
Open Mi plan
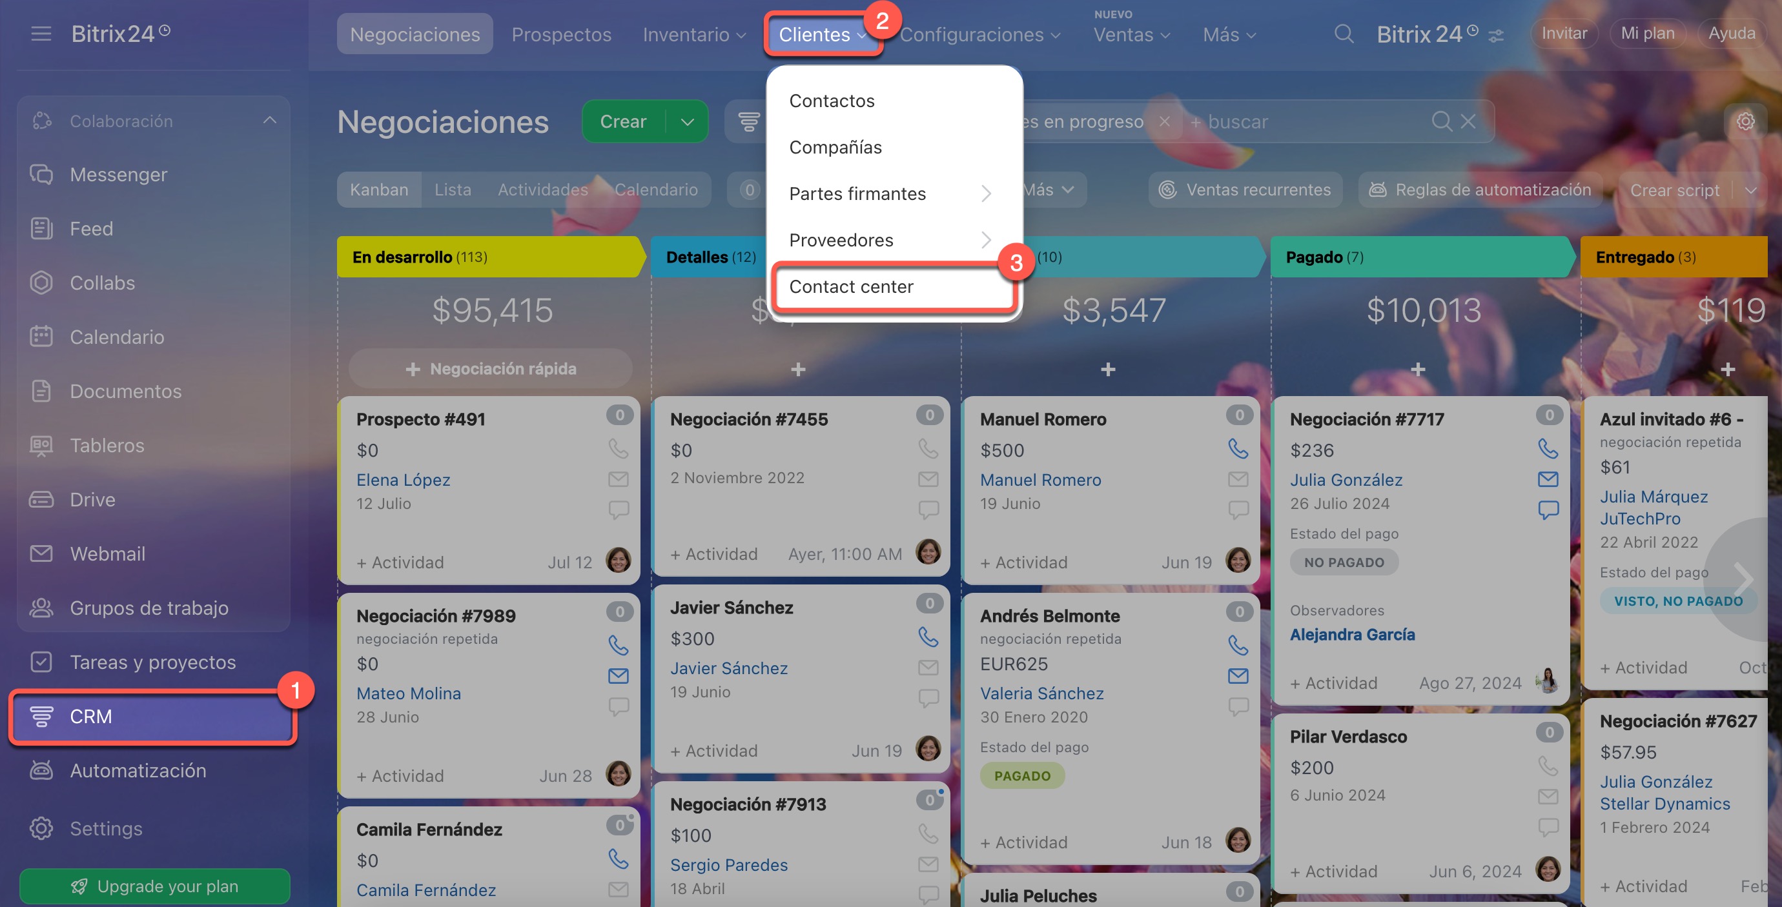(x=1647, y=33)
